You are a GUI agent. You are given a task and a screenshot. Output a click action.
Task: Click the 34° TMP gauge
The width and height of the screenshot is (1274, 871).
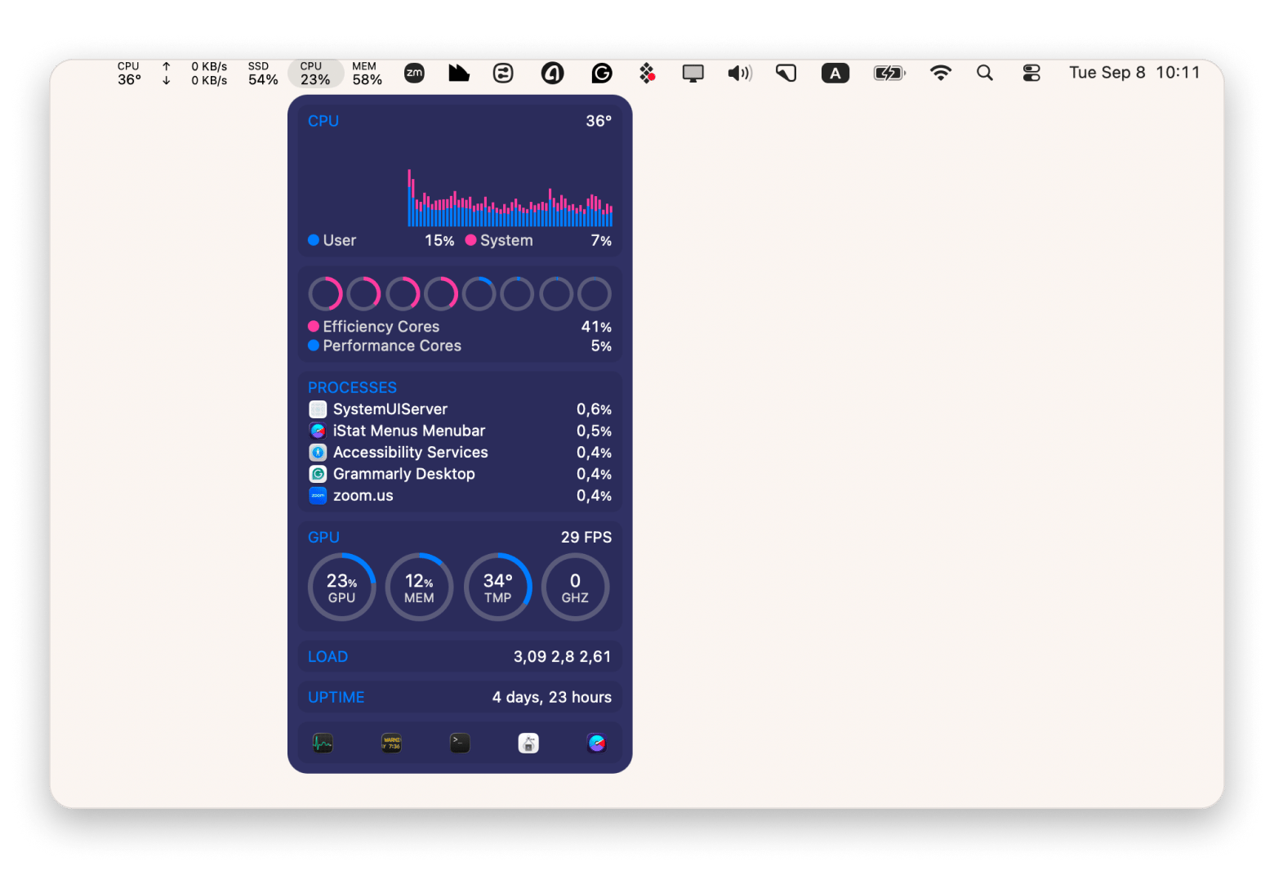click(x=497, y=587)
